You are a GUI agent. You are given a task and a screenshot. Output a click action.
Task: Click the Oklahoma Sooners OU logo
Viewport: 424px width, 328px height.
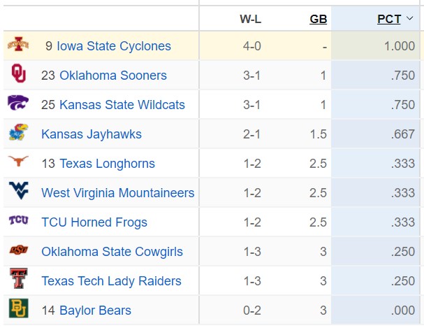(19, 73)
